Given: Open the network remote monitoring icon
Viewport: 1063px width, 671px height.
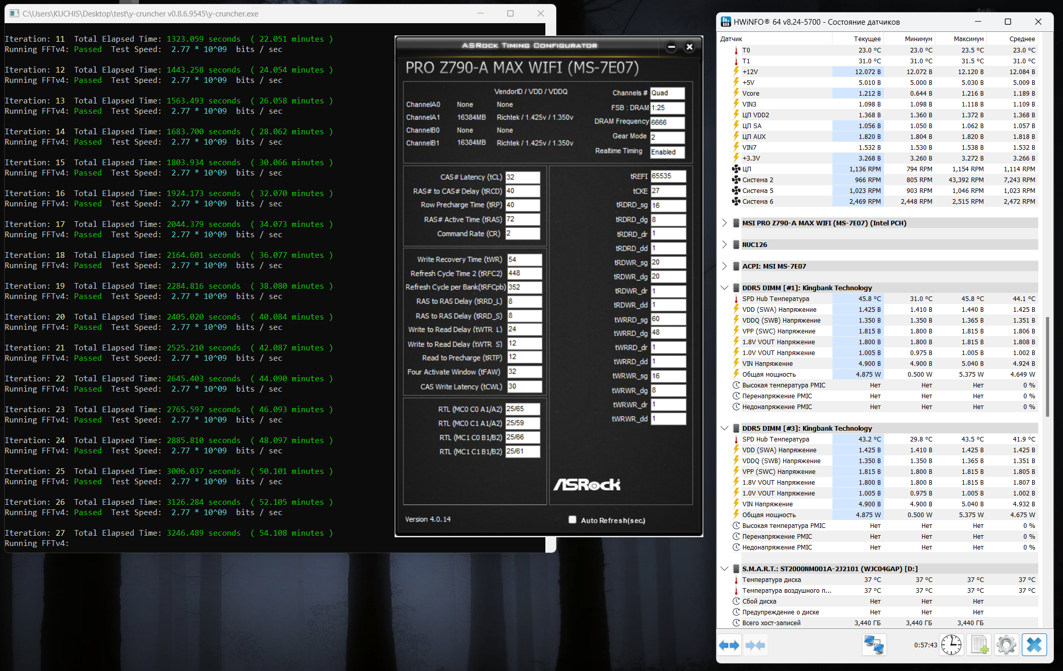Looking at the screenshot, I should [874, 645].
